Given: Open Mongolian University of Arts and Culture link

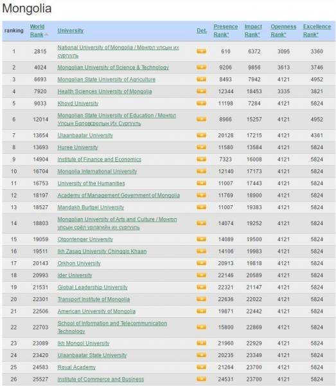Looking at the screenshot, I should (117, 223).
